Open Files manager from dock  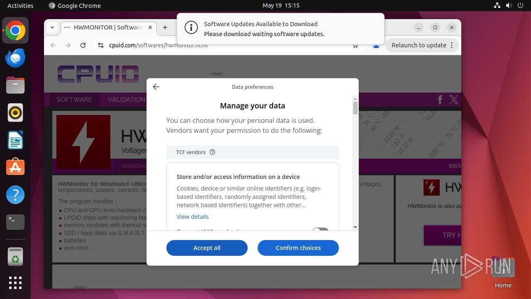tap(15, 86)
